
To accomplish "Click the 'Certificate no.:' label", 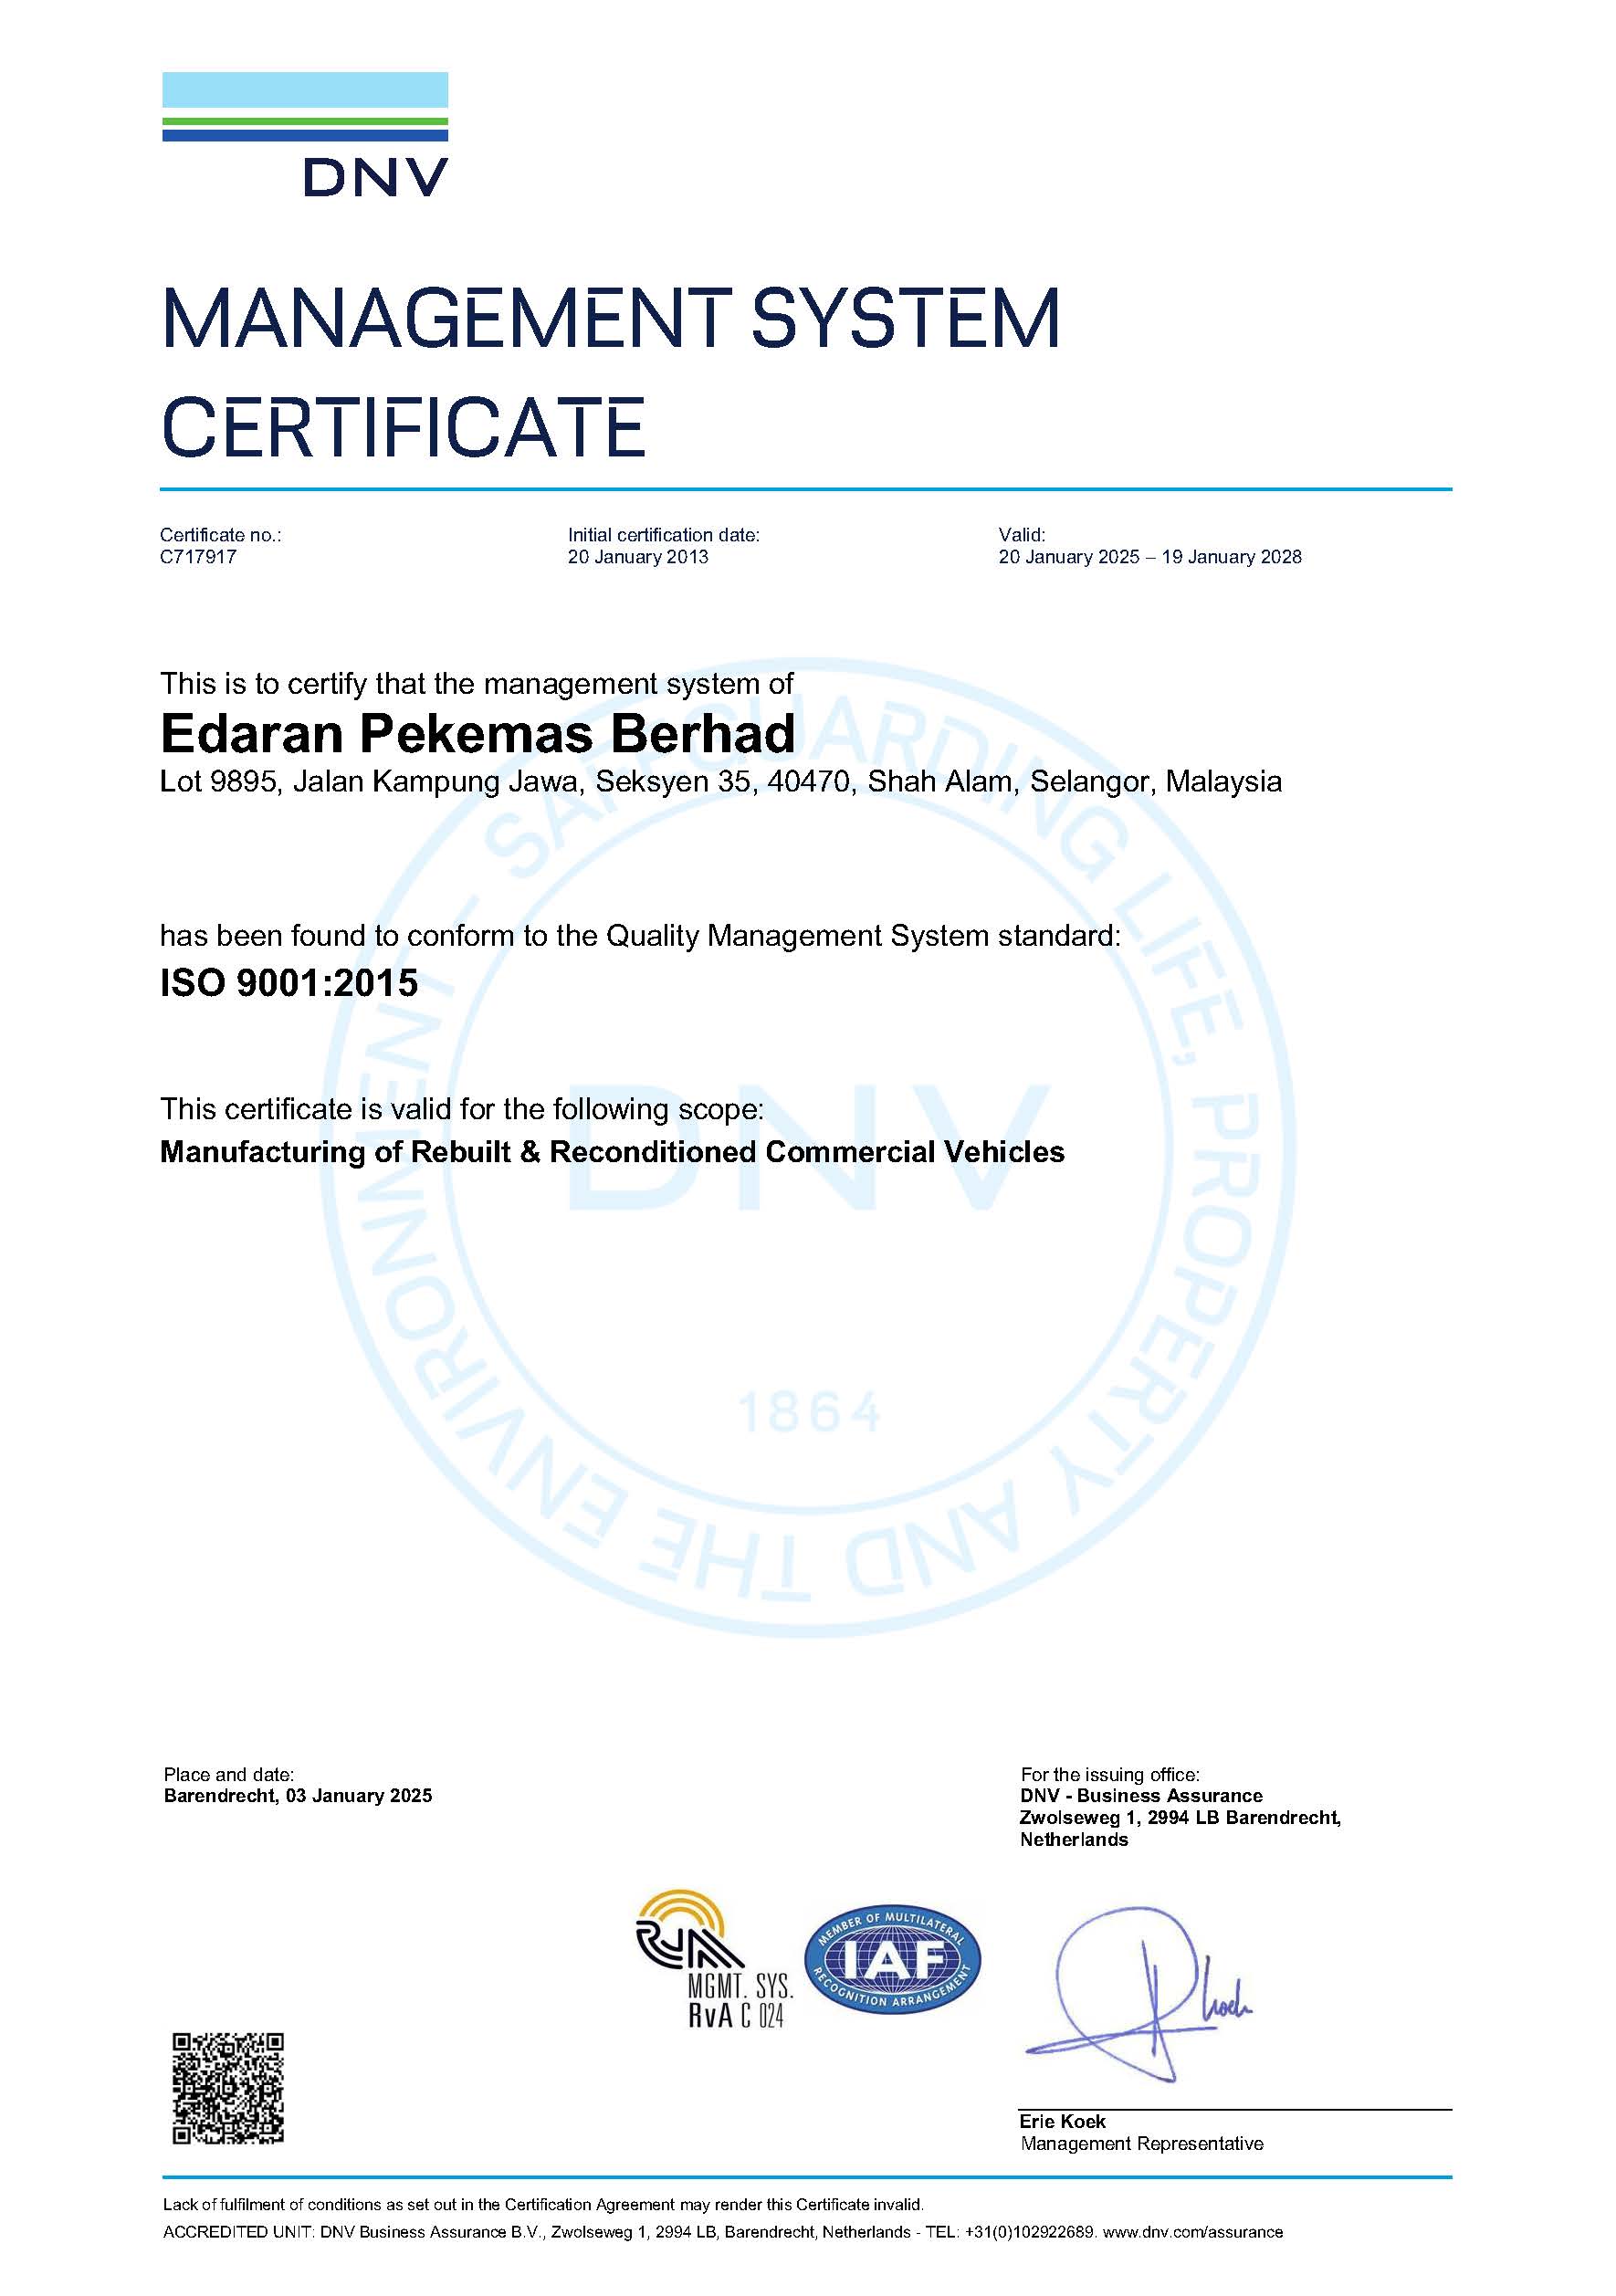I will point(221,535).
